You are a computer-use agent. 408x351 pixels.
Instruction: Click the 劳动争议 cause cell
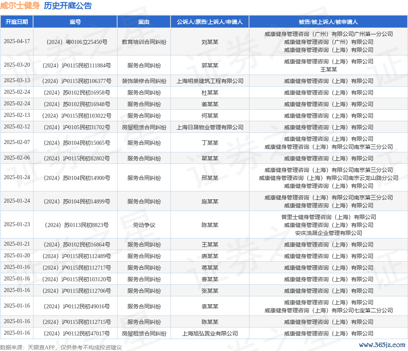(x=144, y=225)
